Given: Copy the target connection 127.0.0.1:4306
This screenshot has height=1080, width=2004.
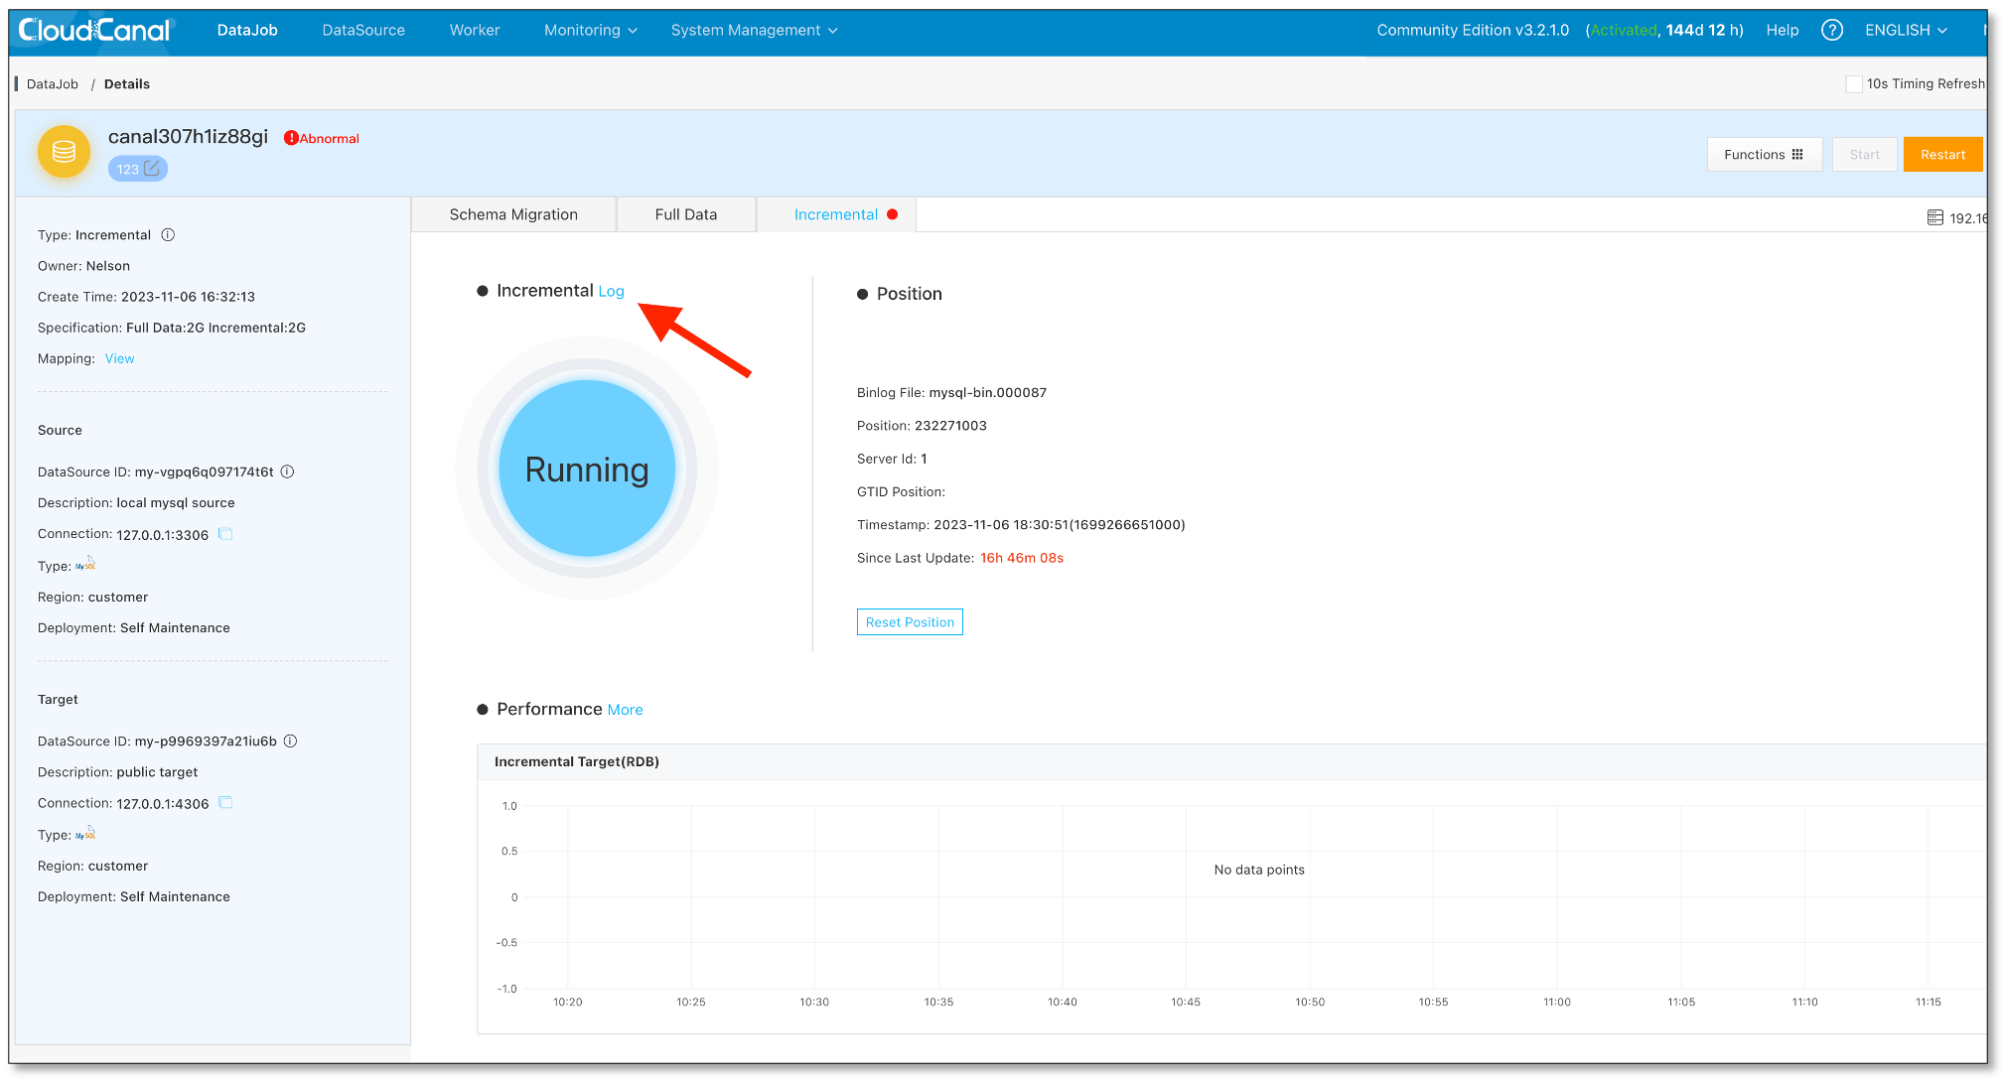Looking at the screenshot, I should (x=225, y=802).
